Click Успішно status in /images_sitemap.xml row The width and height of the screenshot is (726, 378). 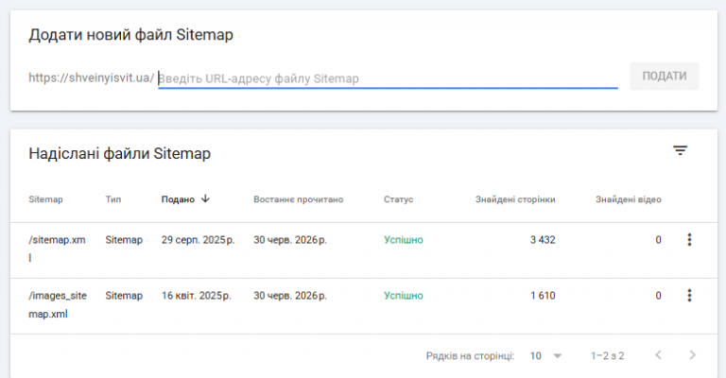click(403, 295)
